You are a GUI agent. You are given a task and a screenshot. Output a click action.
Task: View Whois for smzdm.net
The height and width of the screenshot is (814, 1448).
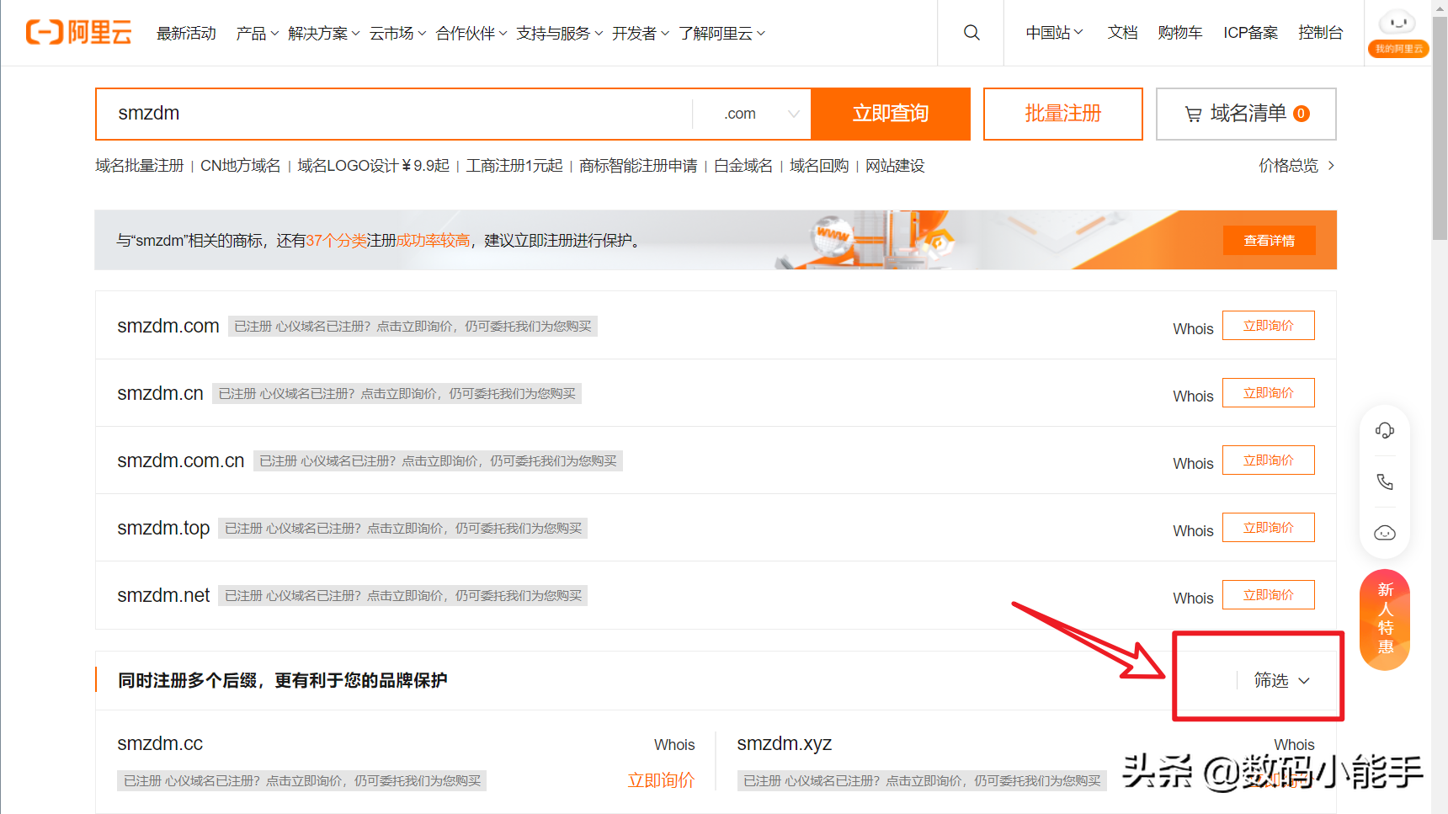1193,599
